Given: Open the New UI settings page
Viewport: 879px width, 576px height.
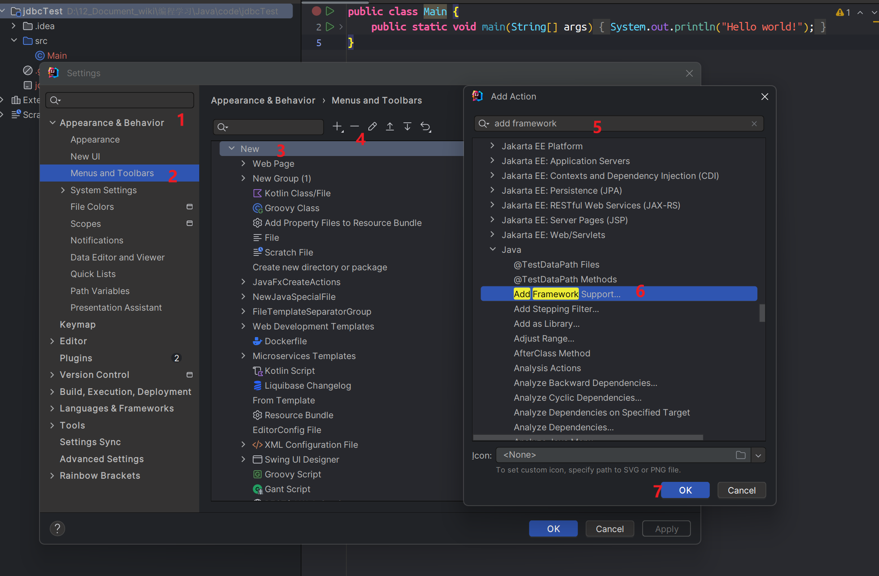Looking at the screenshot, I should coord(85,156).
